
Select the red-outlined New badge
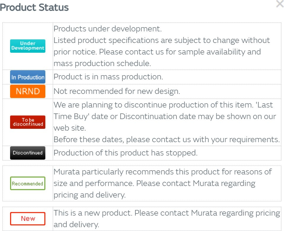[28, 219]
